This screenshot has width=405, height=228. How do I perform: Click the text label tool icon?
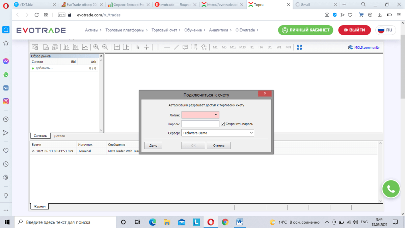coord(185,47)
